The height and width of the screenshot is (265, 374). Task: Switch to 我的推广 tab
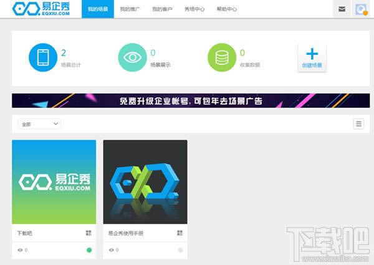tap(129, 9)
